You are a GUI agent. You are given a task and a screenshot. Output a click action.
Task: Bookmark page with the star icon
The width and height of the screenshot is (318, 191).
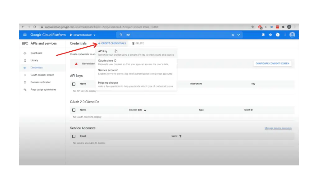coord(252,27)
